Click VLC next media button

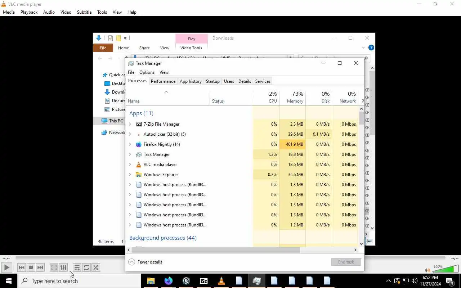pyautogui.click(x=40, y=267)
